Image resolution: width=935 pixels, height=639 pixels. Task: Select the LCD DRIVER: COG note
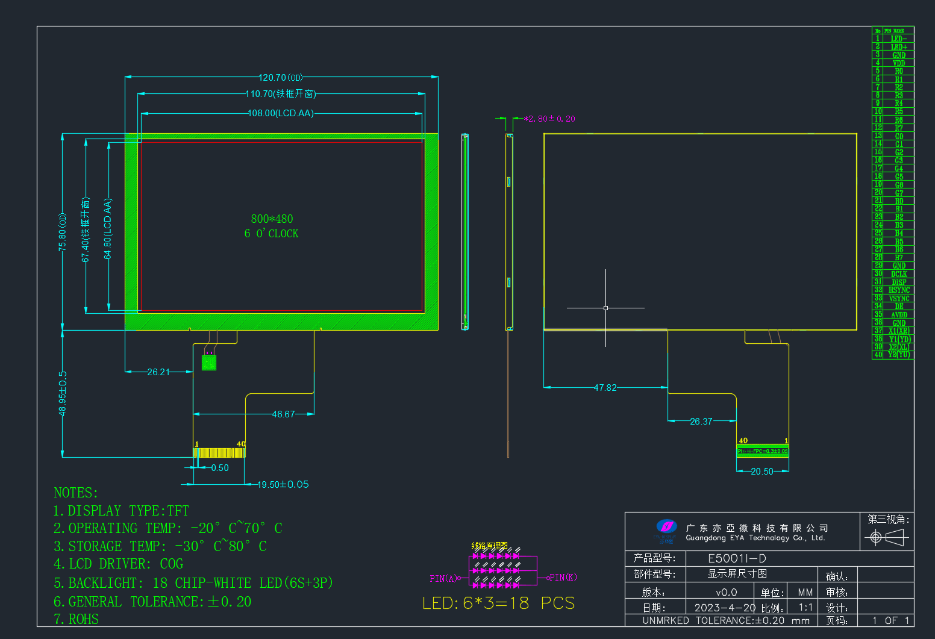pos(118,564)
